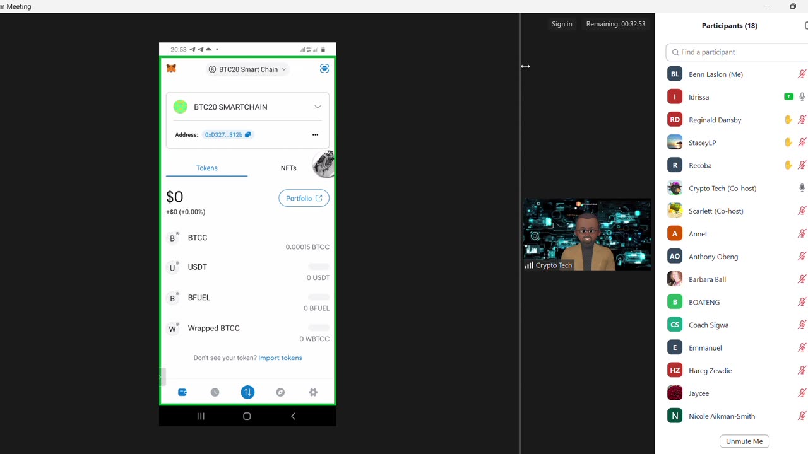This screenshot has width=808, height=454.
Task: Click Scarlett's muted microphone icon
Action: (x=802, y=211)
